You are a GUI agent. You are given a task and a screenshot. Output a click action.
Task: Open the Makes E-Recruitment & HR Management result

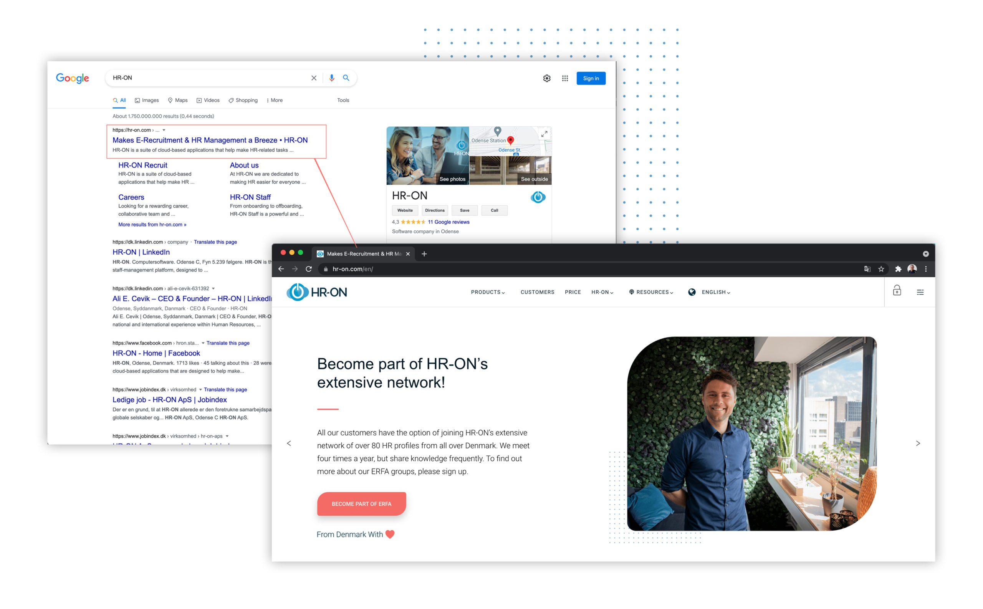point(210,140)
